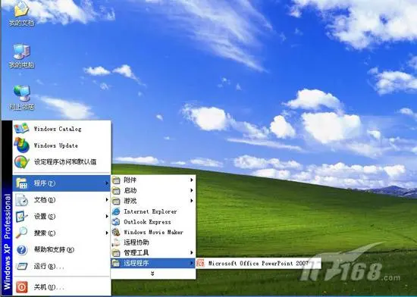Expand the 搜索 submenu arrow
Image resolution: width=417 pixels, height=297 pixels.
coord(107,233)
